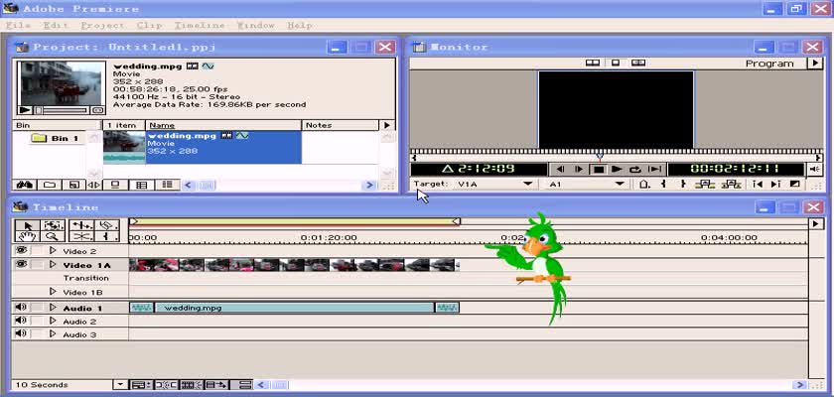Open the File menu

18,26
